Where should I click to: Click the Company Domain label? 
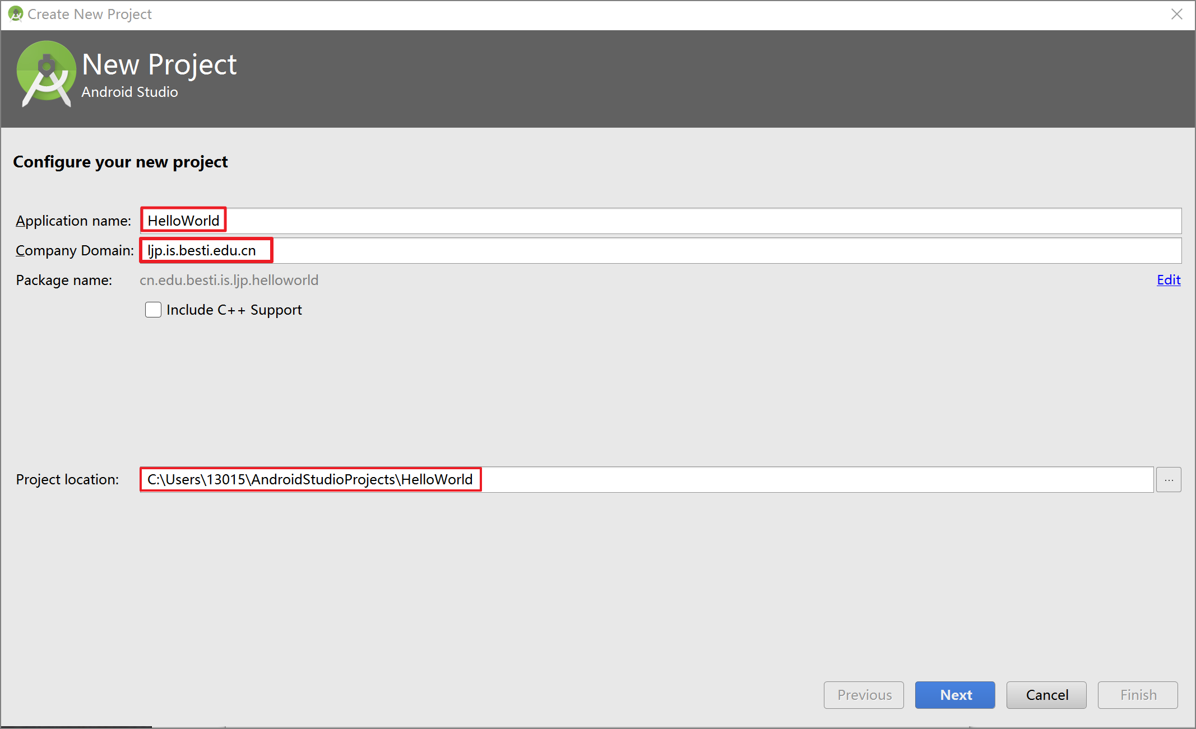coord(75,250)
